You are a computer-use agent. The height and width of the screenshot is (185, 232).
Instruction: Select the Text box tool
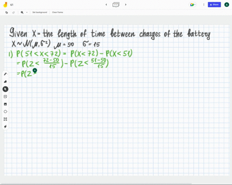5,119
